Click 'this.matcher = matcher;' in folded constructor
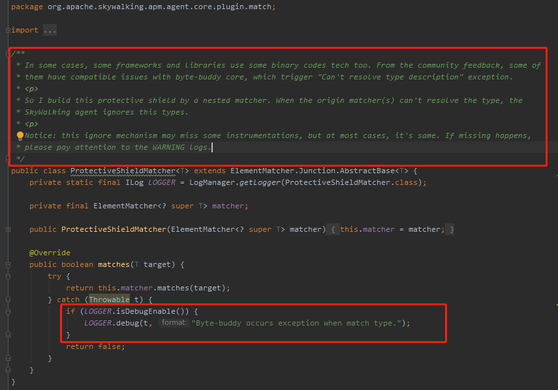This screenshot has width=558, height=390. pos(392,229)
